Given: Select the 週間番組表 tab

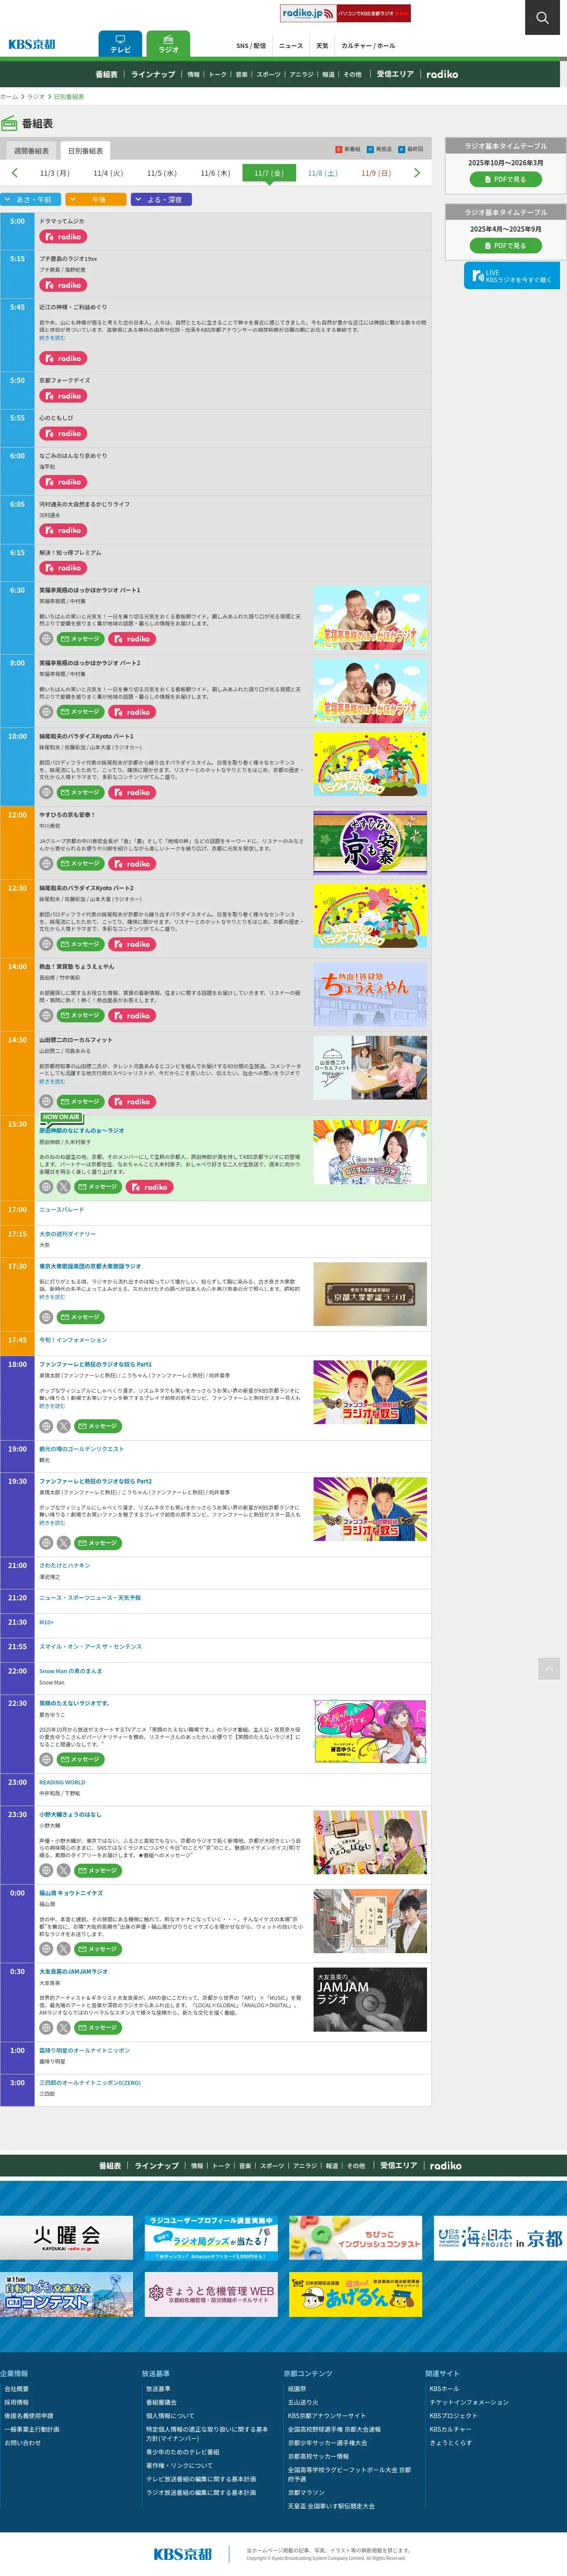Looking at the screenshot, I should click(31, 151).
